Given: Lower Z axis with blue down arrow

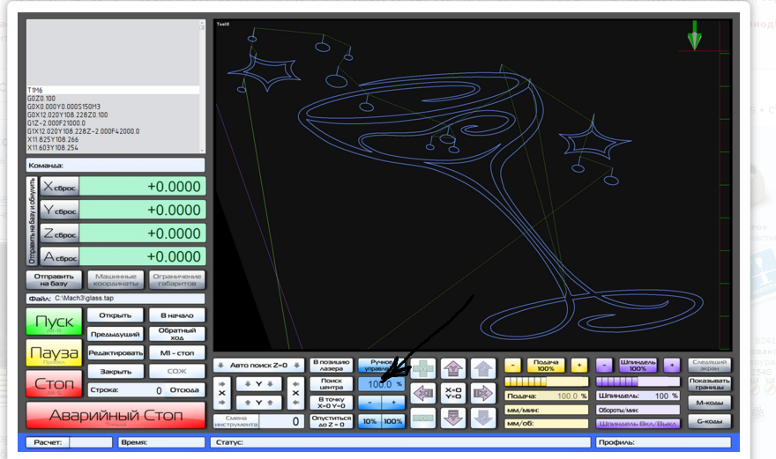Looking at the screenshot, I should point(483,418).
